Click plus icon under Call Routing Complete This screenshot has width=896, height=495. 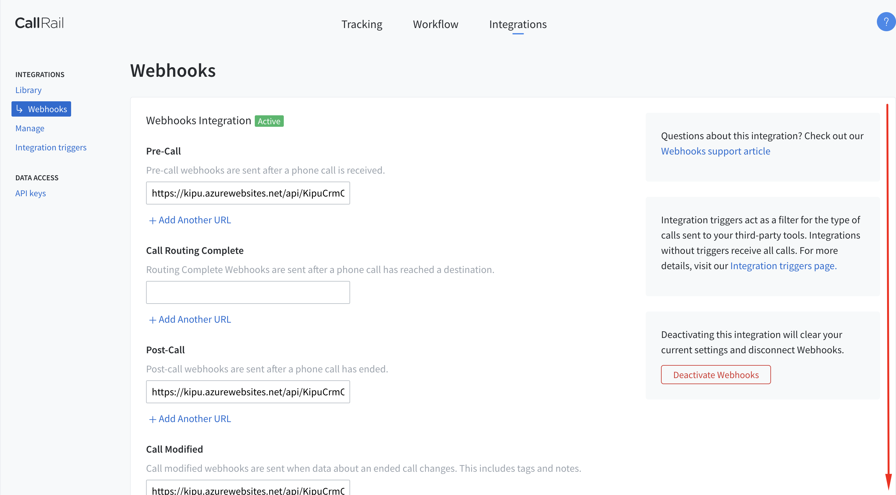point(152,320)
